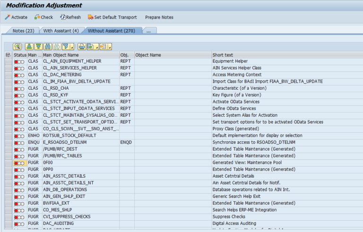
Task: Expand the Export options dropdown arrow
Action: 96,46
